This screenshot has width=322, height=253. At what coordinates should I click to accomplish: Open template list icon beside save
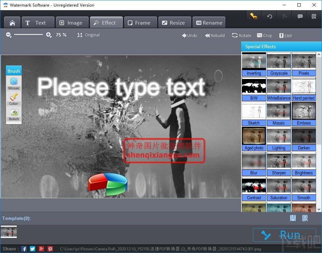coord(305,218)
